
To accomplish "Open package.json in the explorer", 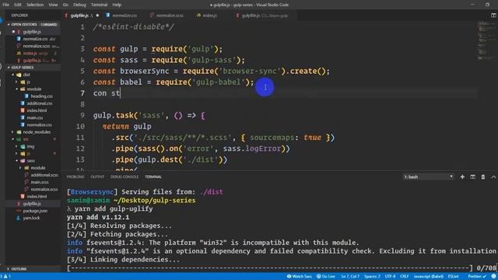I will coord(35,211).
